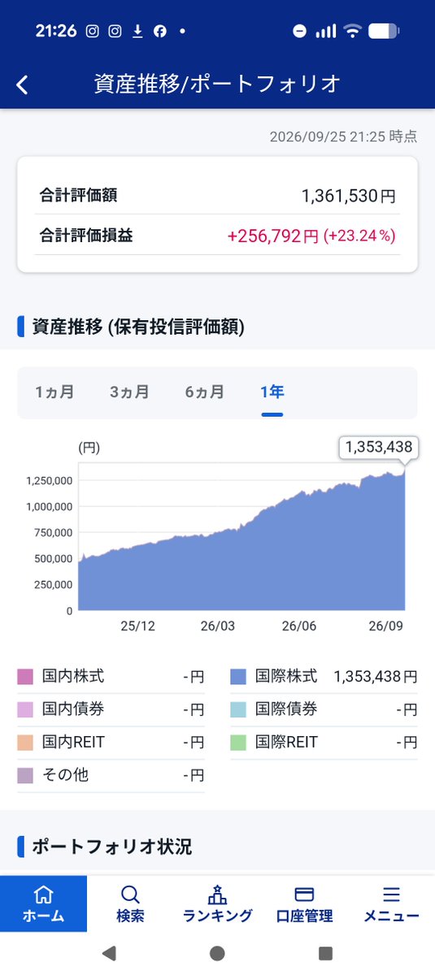435x975 pixels.
Task: Go back using the header arrow
Action: [22, 84]
